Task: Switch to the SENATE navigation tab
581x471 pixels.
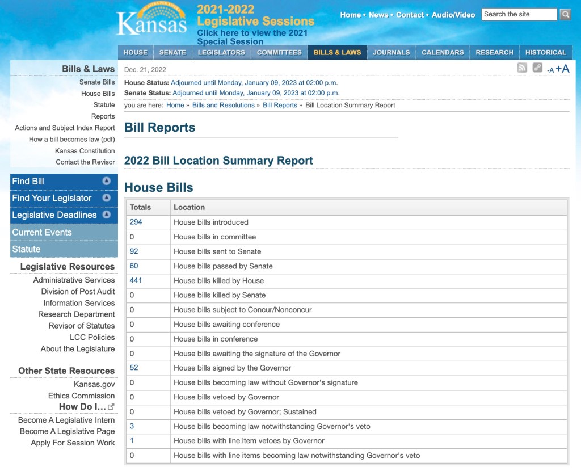Action: pos(172,52)
